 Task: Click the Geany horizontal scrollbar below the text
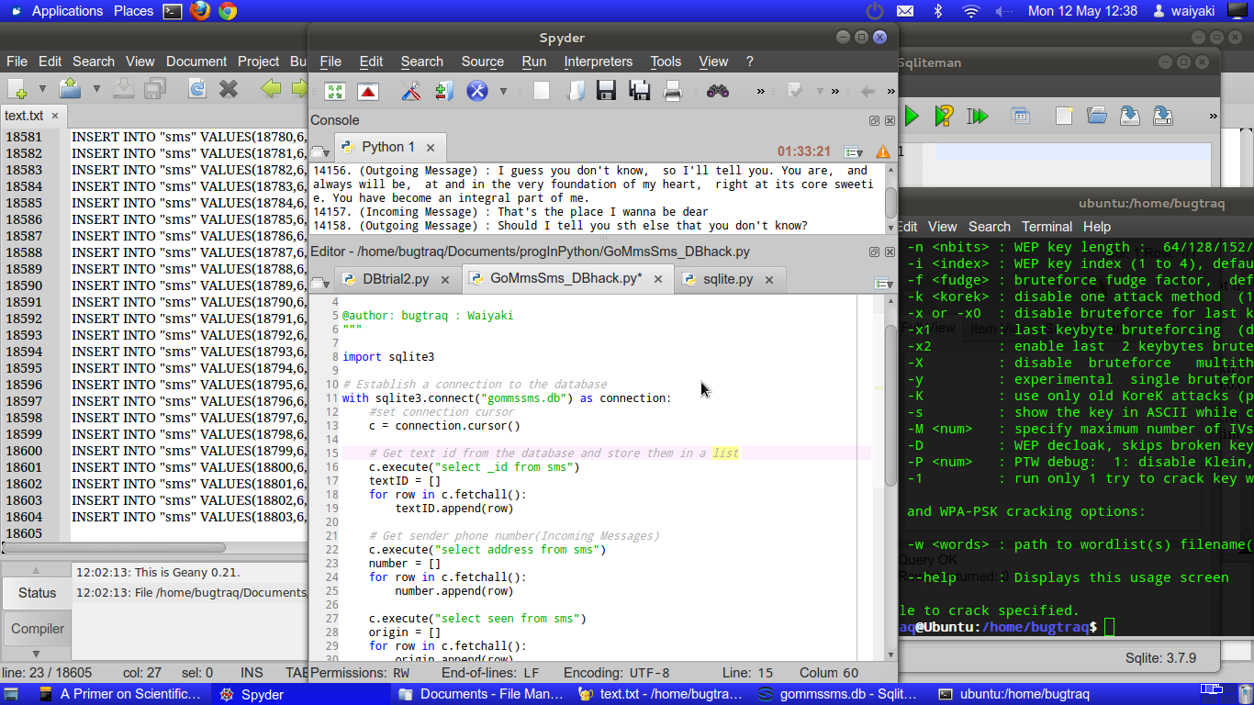pyautogui.click(x=115, y=548)
